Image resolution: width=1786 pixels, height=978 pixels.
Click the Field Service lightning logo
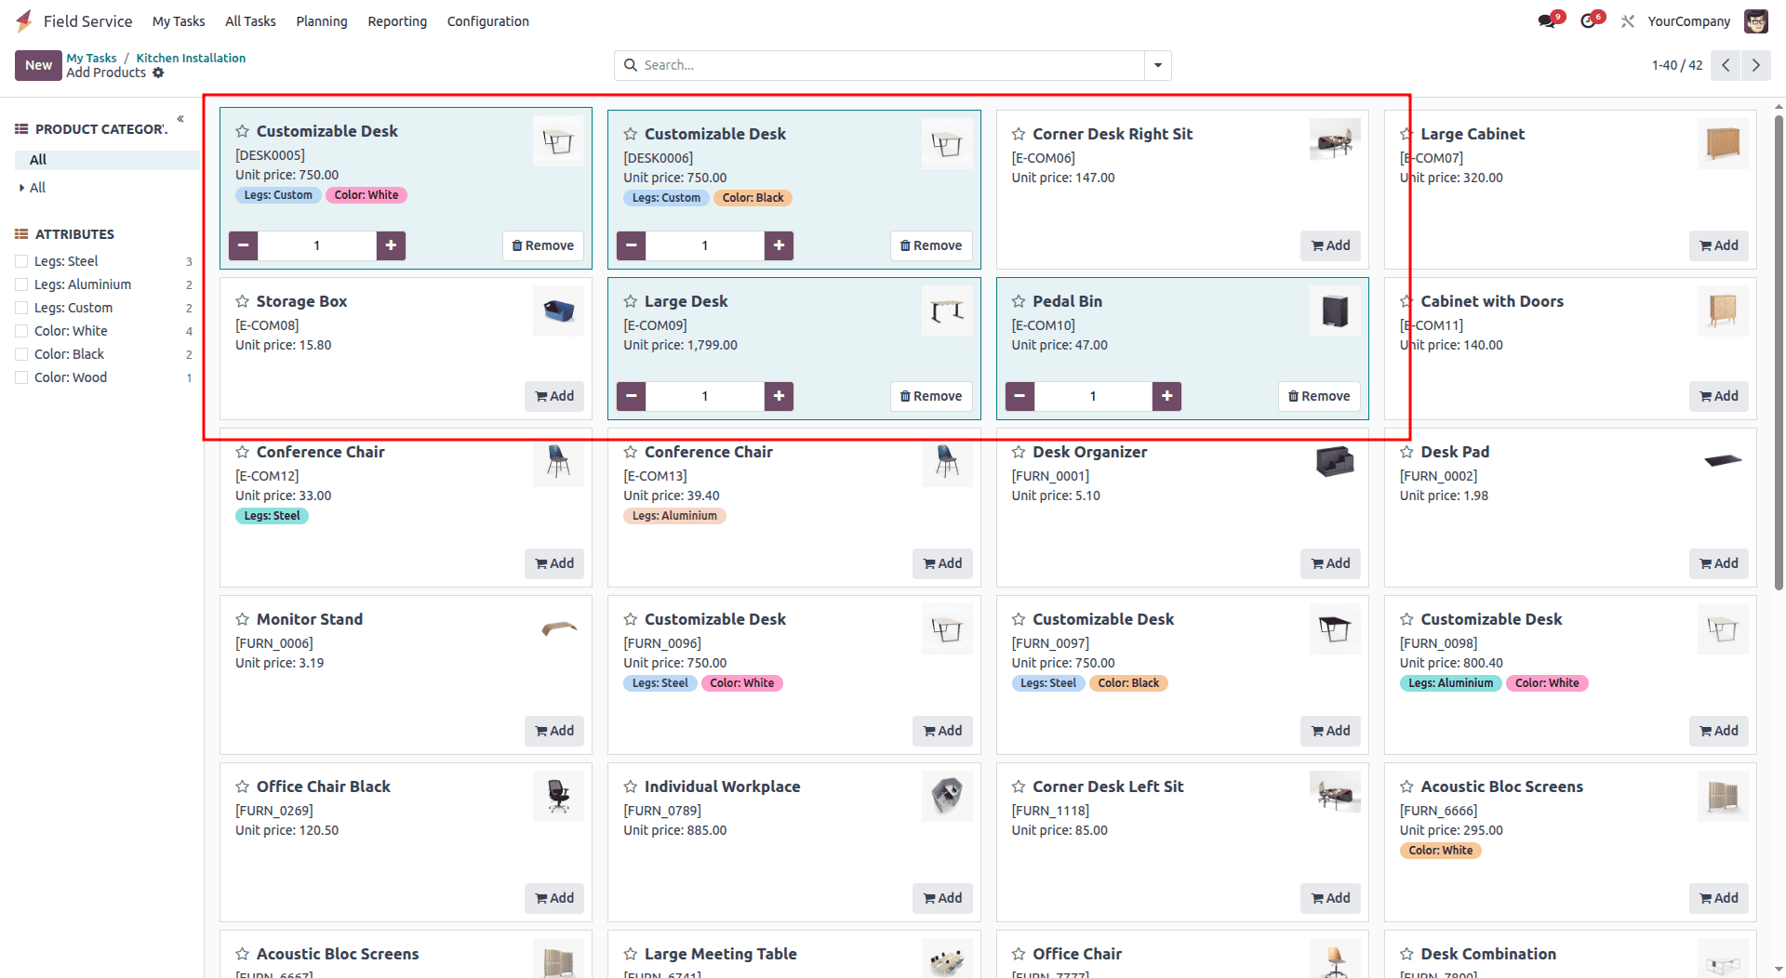pyautogui.click(x=23, y=20)
